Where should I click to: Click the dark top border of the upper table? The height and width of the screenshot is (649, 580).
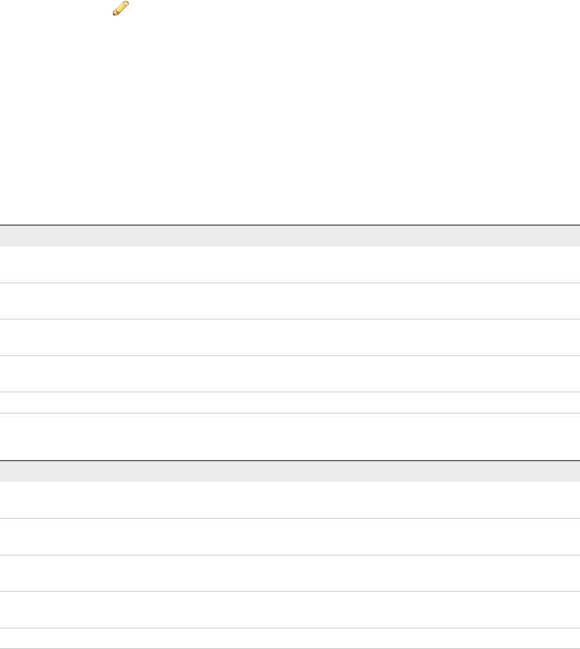[290, 225]
